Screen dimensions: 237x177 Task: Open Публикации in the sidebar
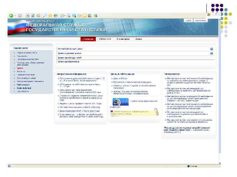pos(23,85)
